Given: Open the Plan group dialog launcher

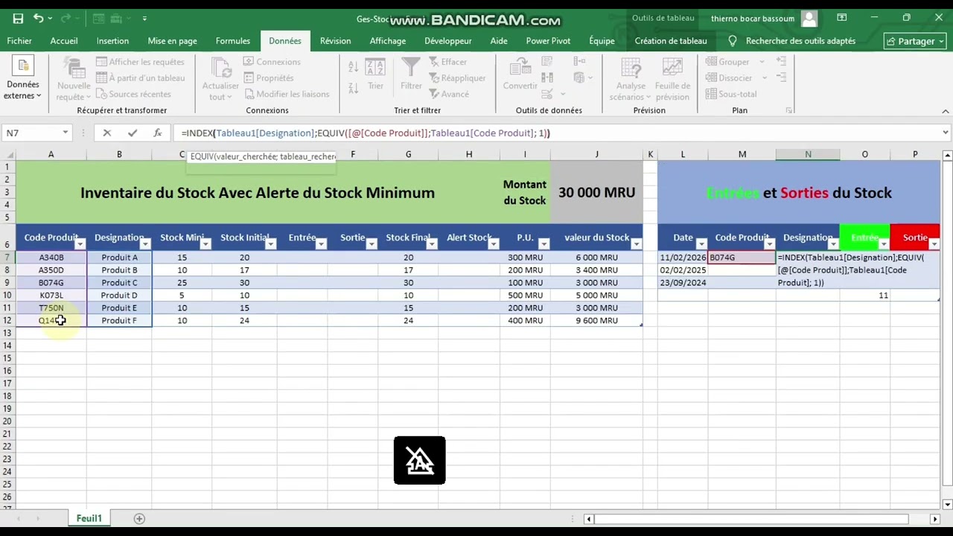Looking at the screenshot, I should (x=788, y=111).
